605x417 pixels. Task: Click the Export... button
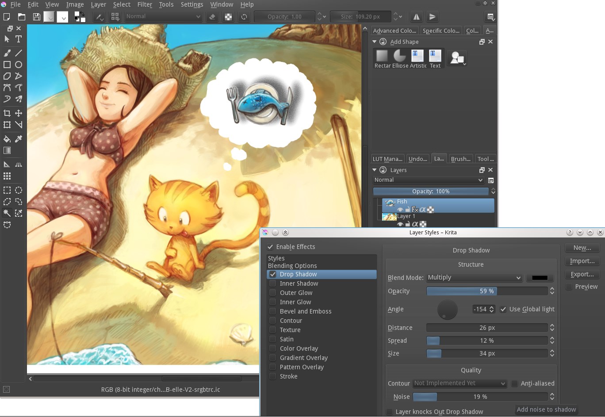582,274
